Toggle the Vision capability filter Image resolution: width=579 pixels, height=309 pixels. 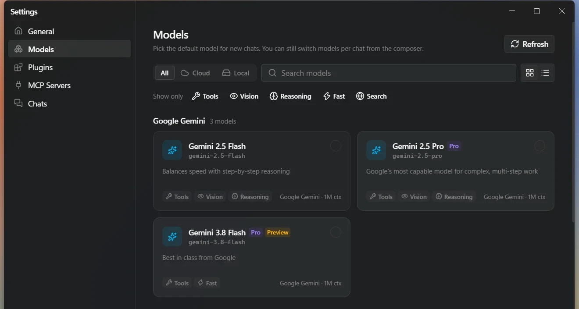click(x=244, y=96)
